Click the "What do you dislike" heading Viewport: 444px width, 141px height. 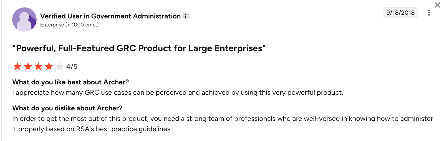(x=67, y=108)
